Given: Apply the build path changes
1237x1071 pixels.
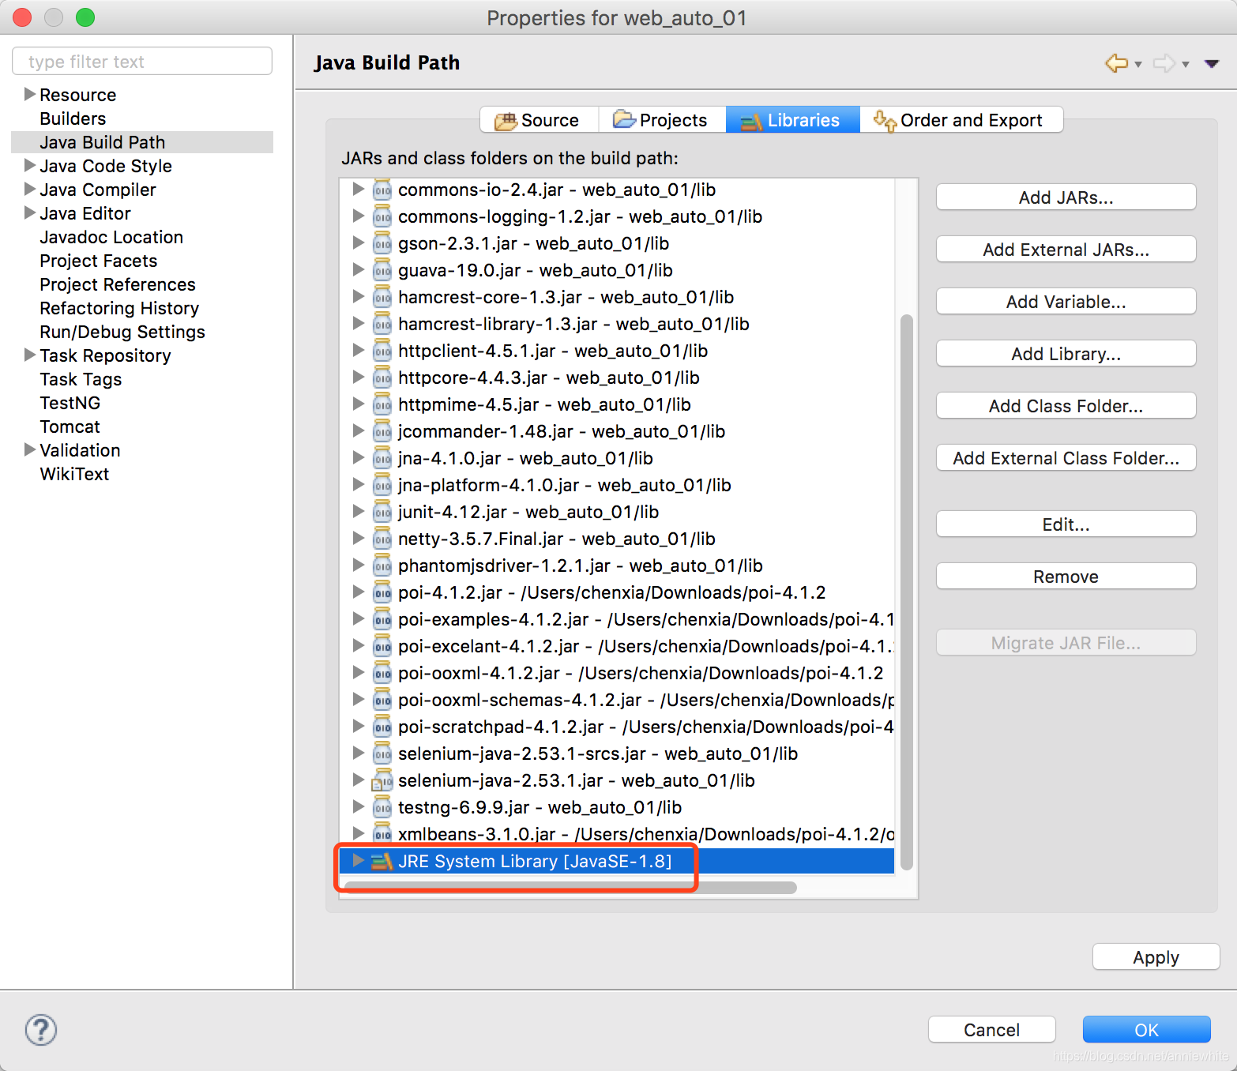Looking at the screenshot, I should tap(1156, 957).
